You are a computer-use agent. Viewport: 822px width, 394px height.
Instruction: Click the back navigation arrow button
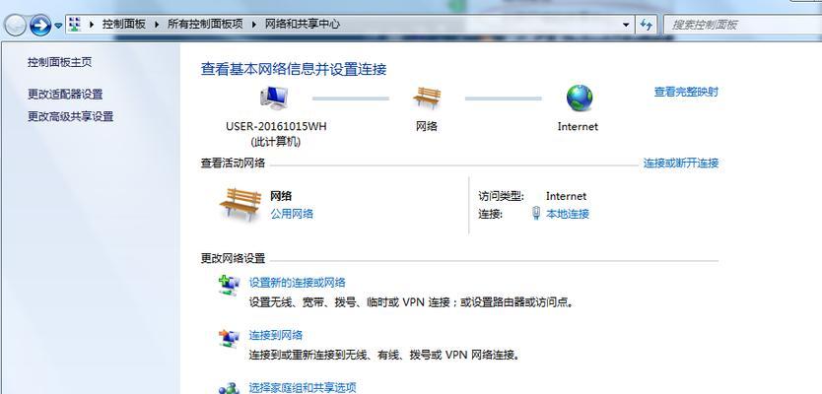(15, 25)
